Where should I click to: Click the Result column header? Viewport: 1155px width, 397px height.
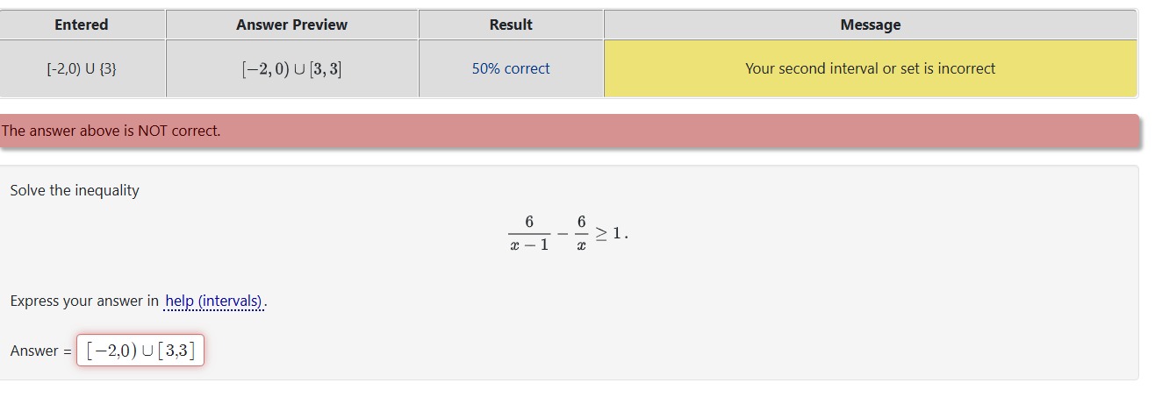click(x=511, y=25)
